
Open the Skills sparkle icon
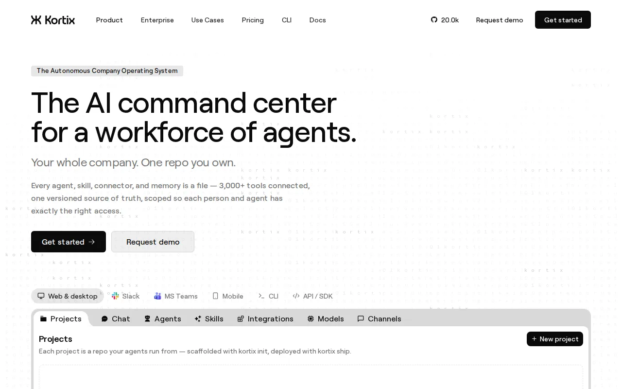tap(198, 319)
